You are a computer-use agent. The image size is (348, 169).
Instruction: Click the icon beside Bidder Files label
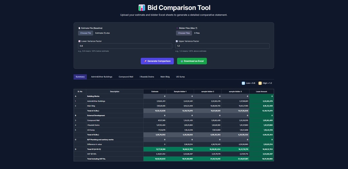coord(177,28)
